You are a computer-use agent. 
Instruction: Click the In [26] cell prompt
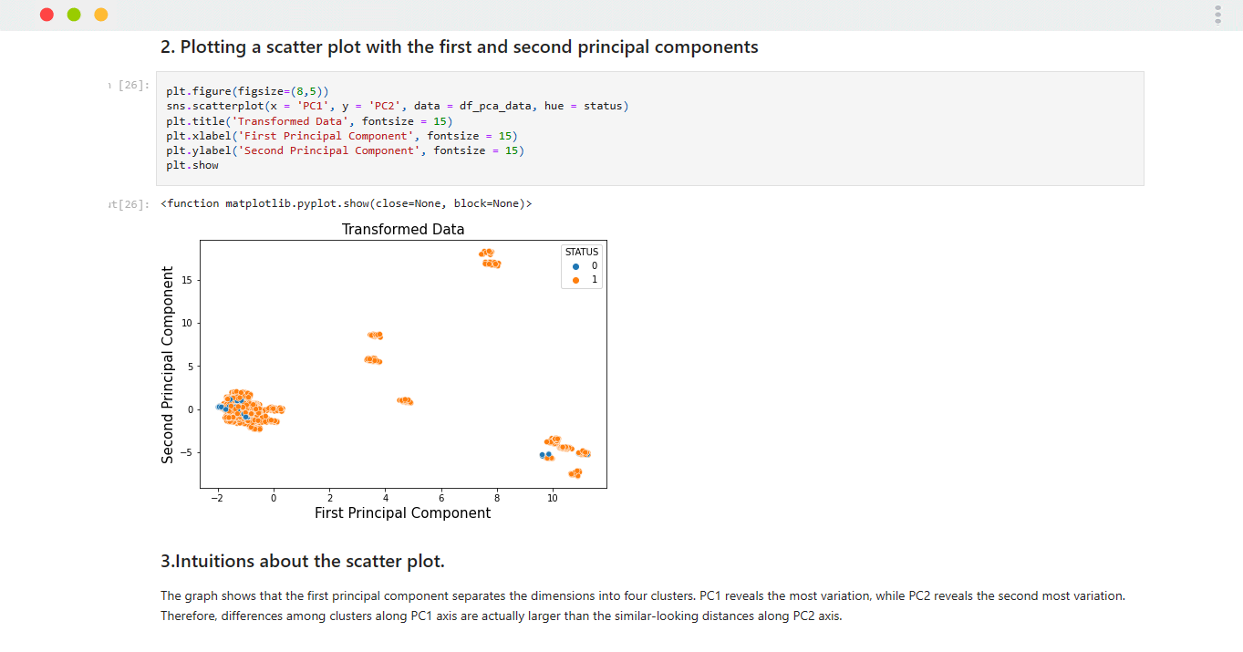pos(129,85)
